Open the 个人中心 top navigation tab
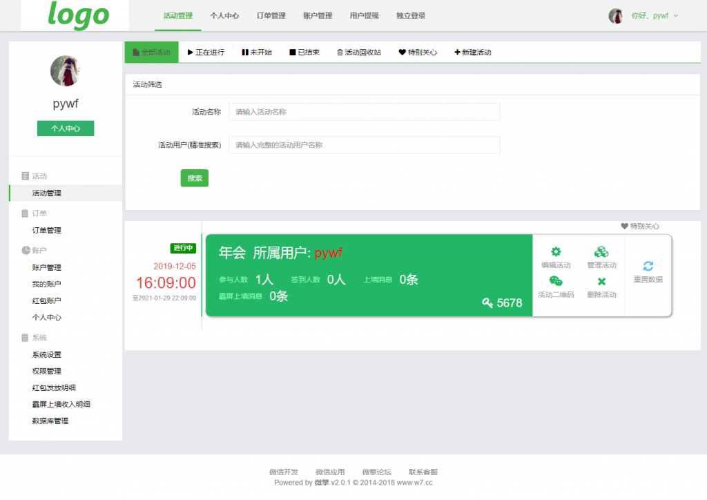This screenshot has width=707, height=500. pyautogui.click(x=224, y=16)
